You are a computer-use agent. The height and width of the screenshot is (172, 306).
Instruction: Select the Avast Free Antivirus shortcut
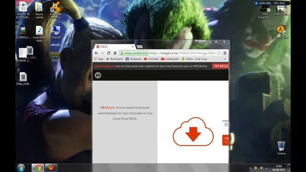pyautogui.click(x=55, y=11)
